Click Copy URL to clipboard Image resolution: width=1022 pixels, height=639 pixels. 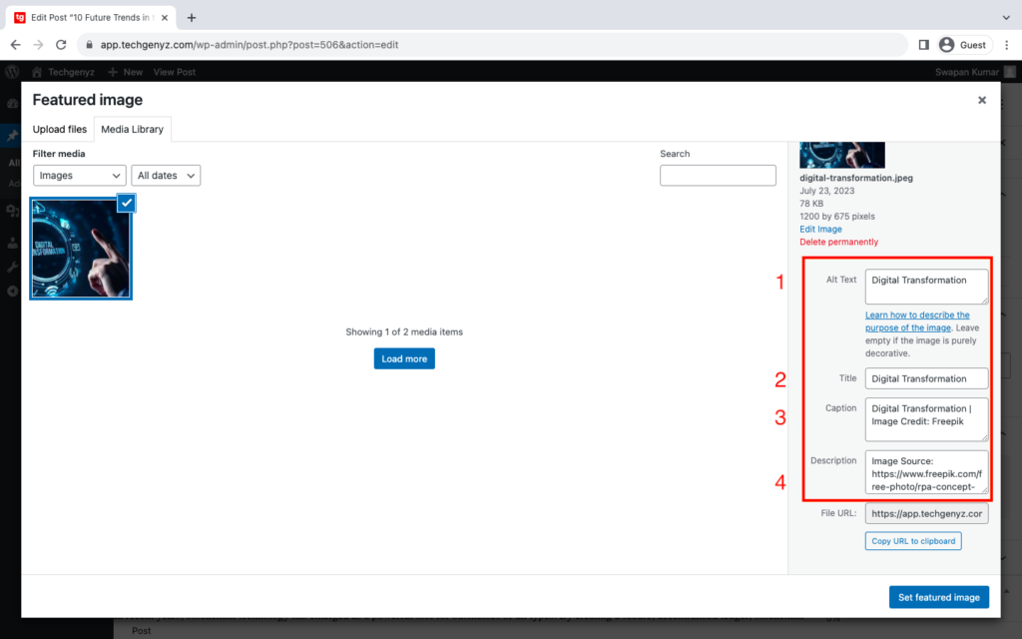tap(913, 541)
